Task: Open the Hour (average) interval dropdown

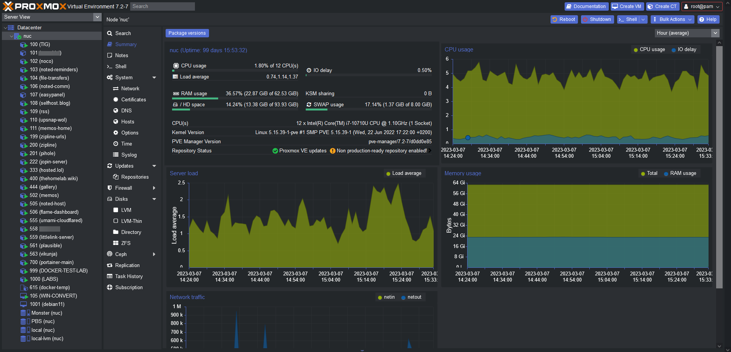Action: pos(716,33)
